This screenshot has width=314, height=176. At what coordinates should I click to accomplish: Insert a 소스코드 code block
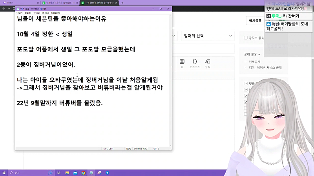(x=195, y=63)
